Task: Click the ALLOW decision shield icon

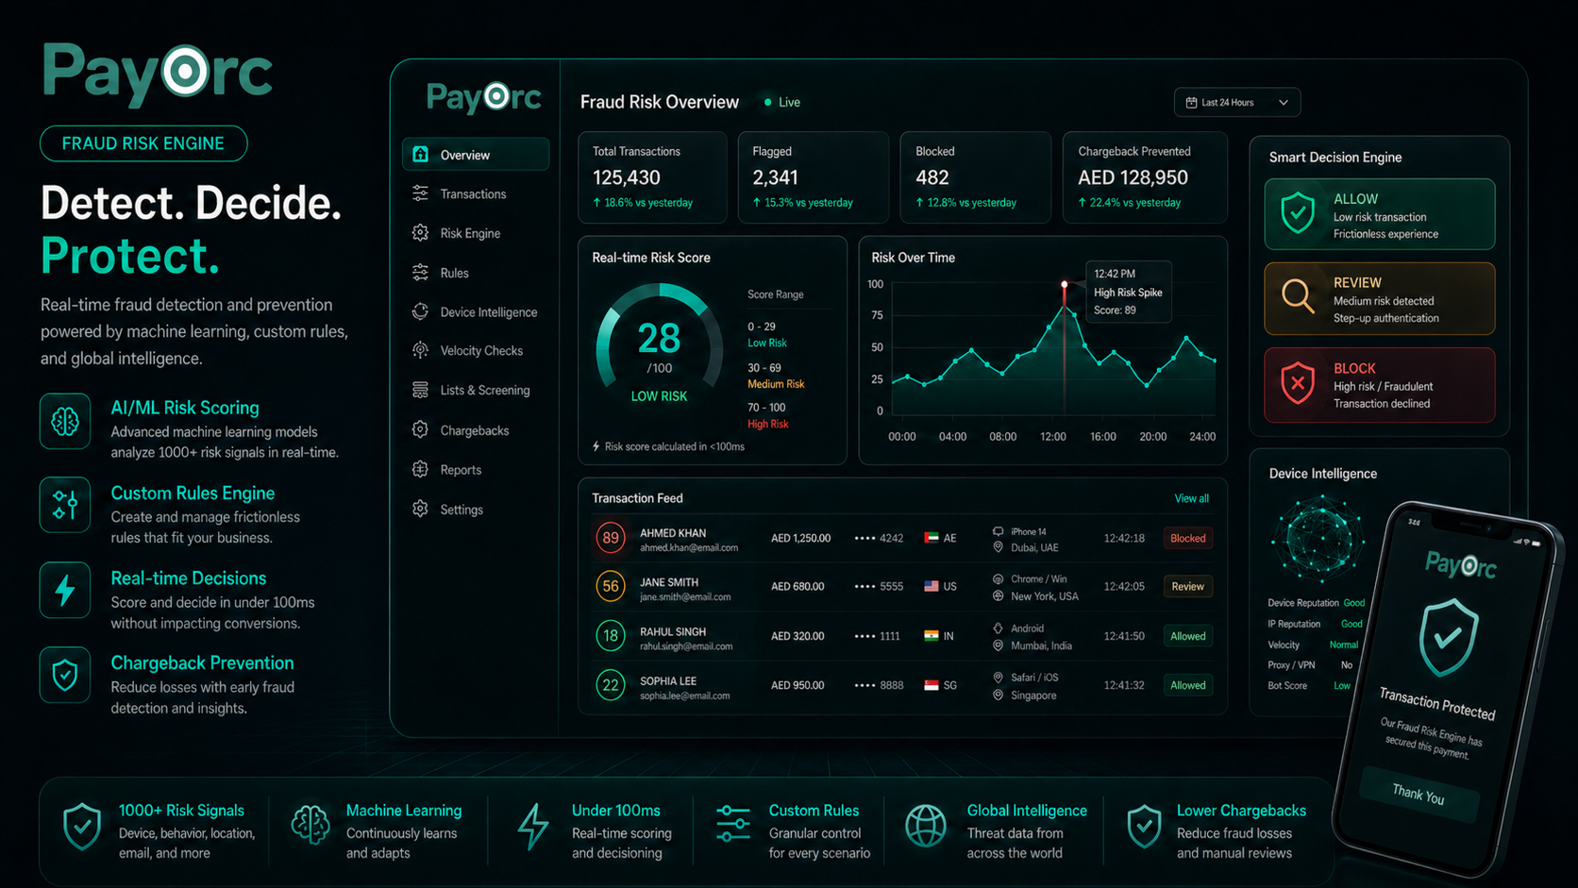Action: point(1298,213)
